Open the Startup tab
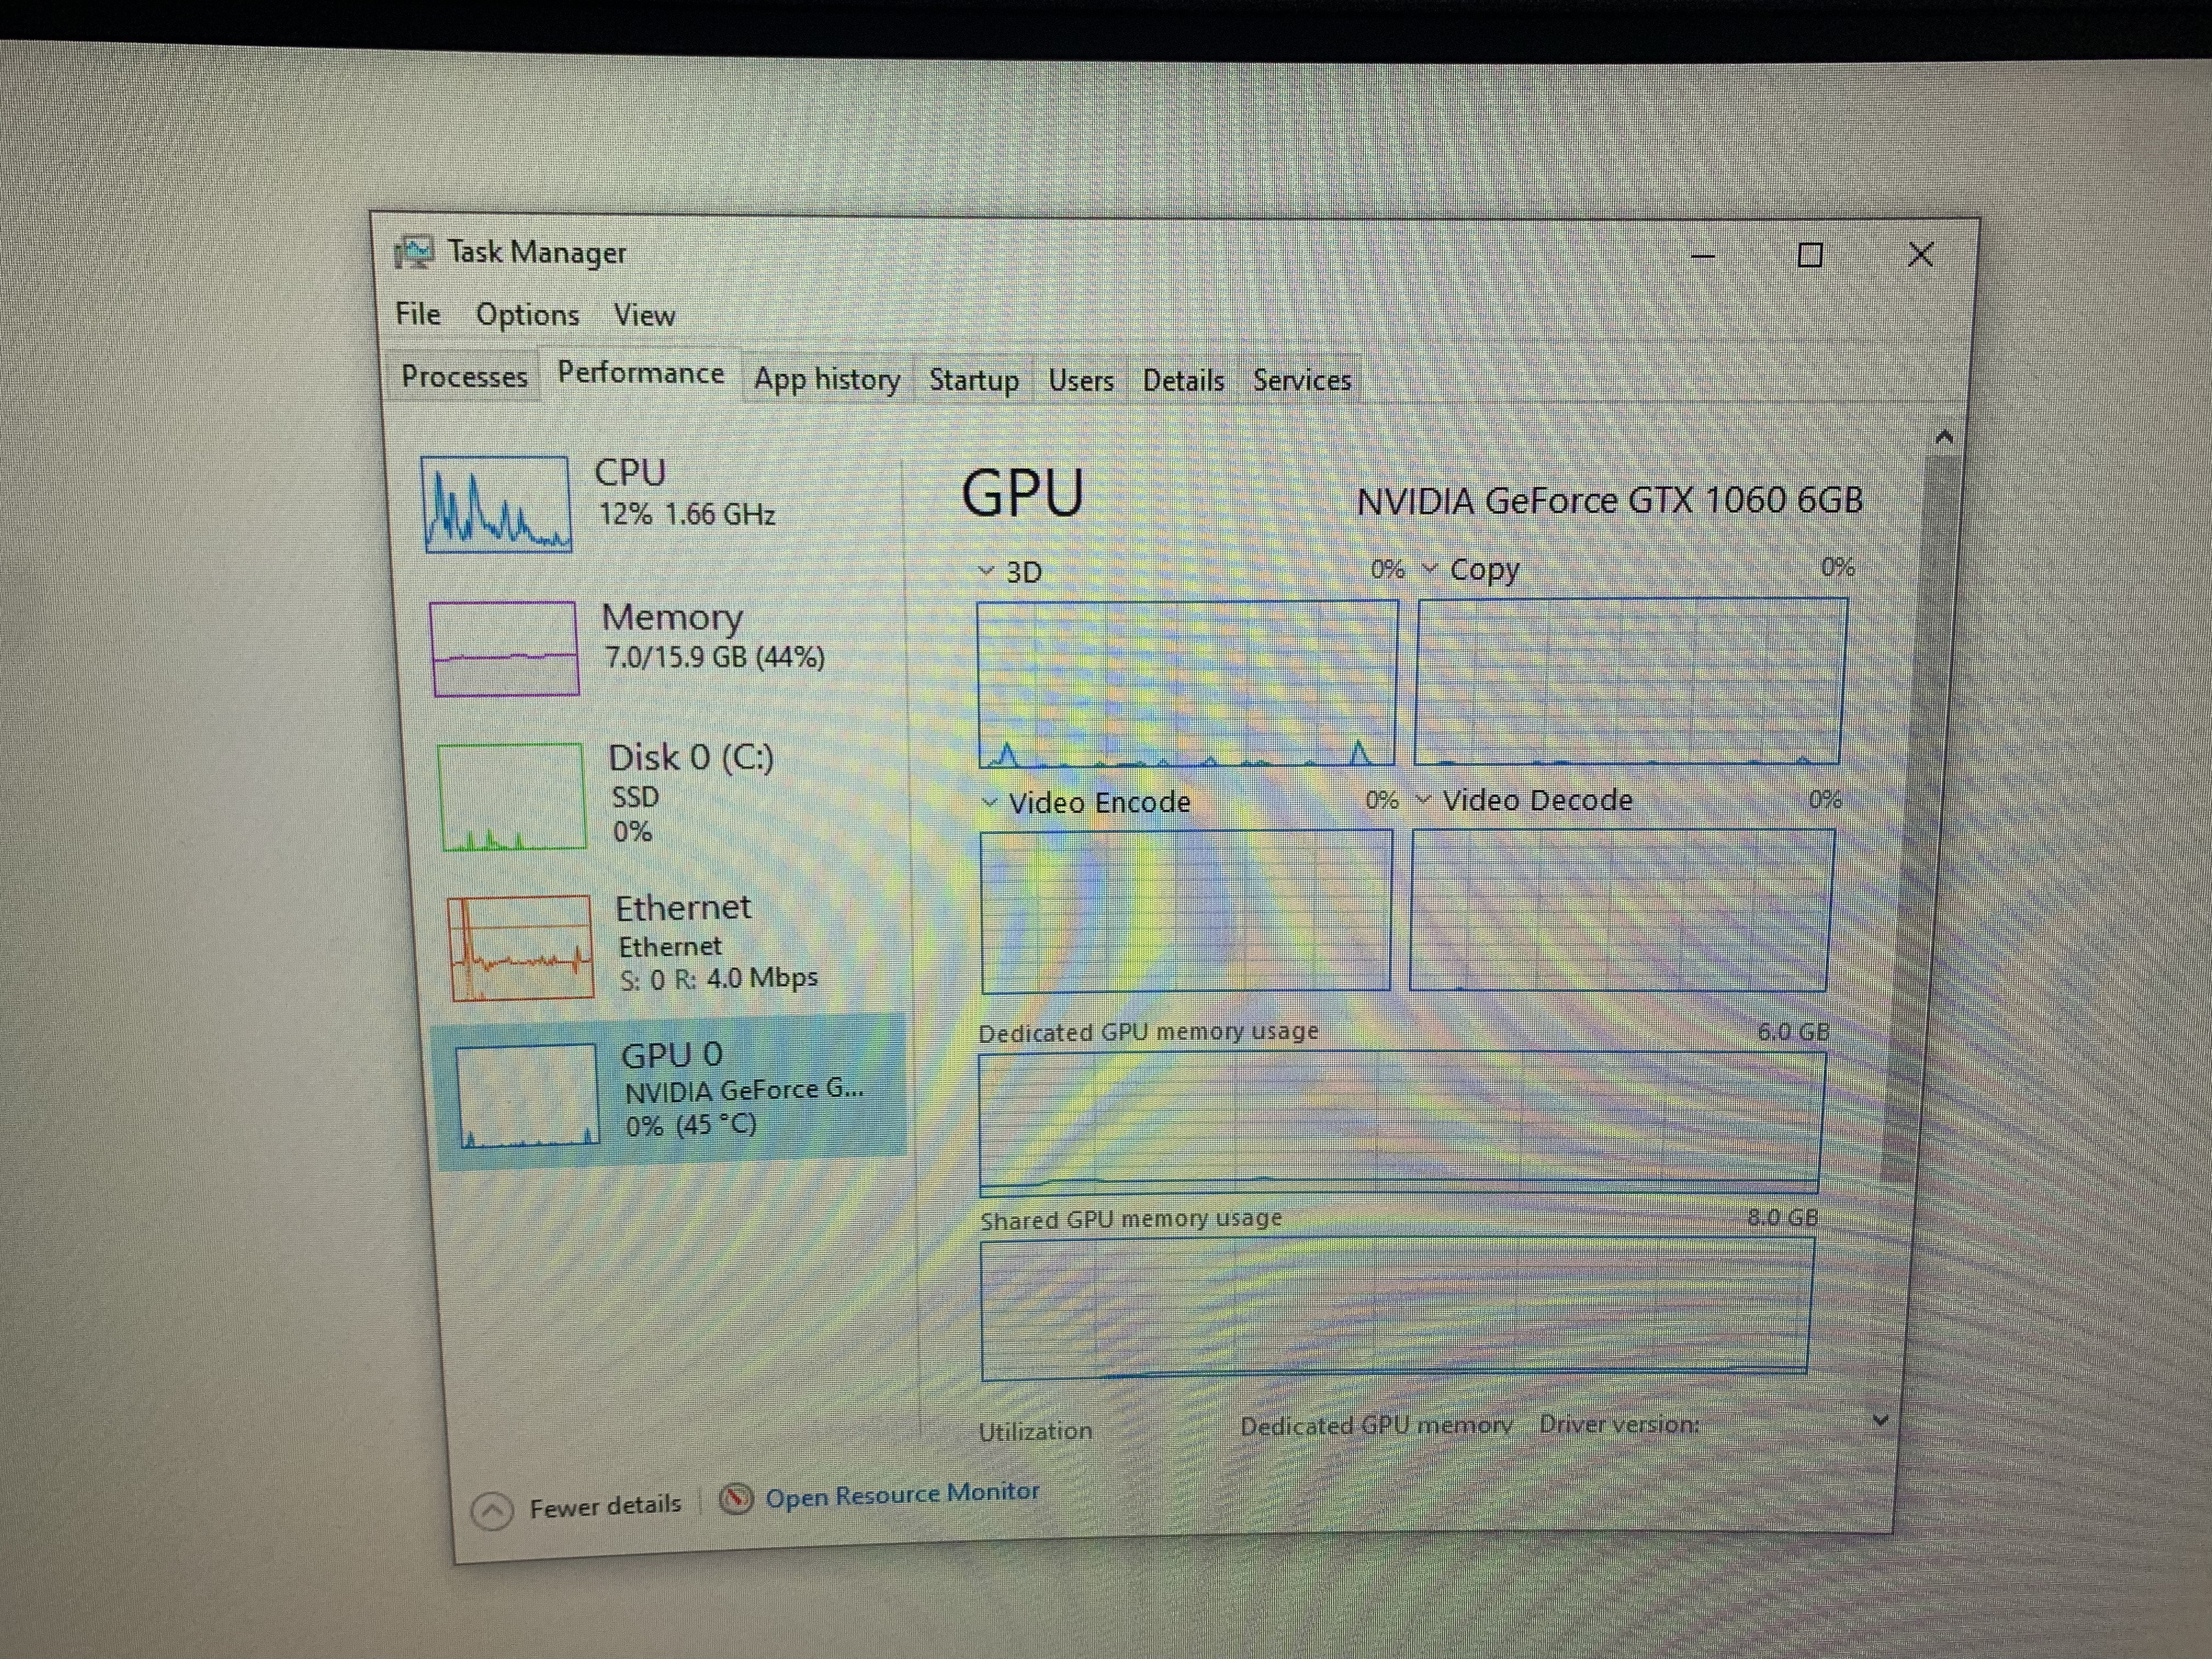 coord(974,380)
